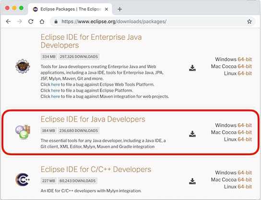The width and height of the screenshot is (261, 200).
Task: Click Linux 64-bit link for C/C++ Developers
Action: pos(245,187)
